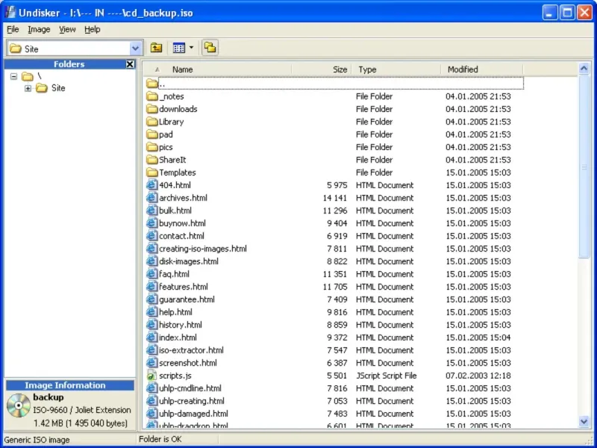The height and width of the screenshot is (448, 597).
Task: Open the Image menu
Action: (39, 29)
